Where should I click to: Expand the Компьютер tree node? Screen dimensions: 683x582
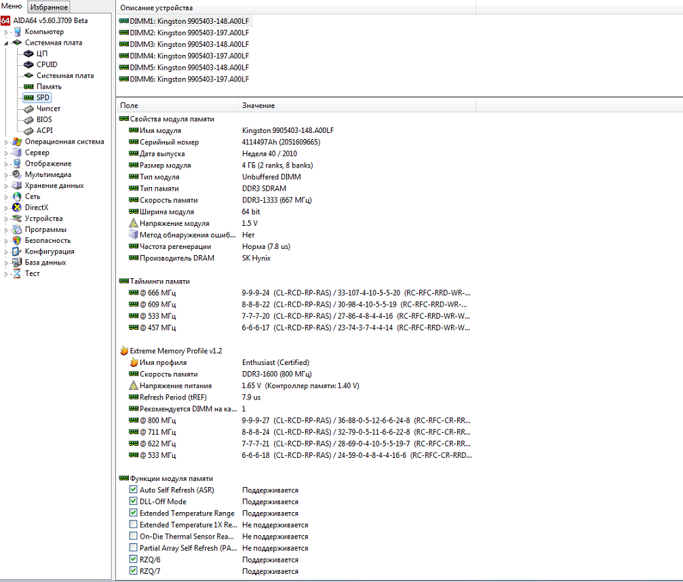[6, 33]
